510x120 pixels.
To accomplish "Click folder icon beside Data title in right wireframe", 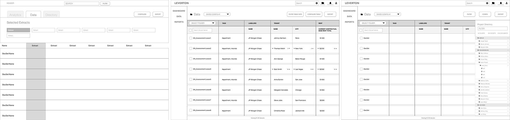I will tap(362, 14).
